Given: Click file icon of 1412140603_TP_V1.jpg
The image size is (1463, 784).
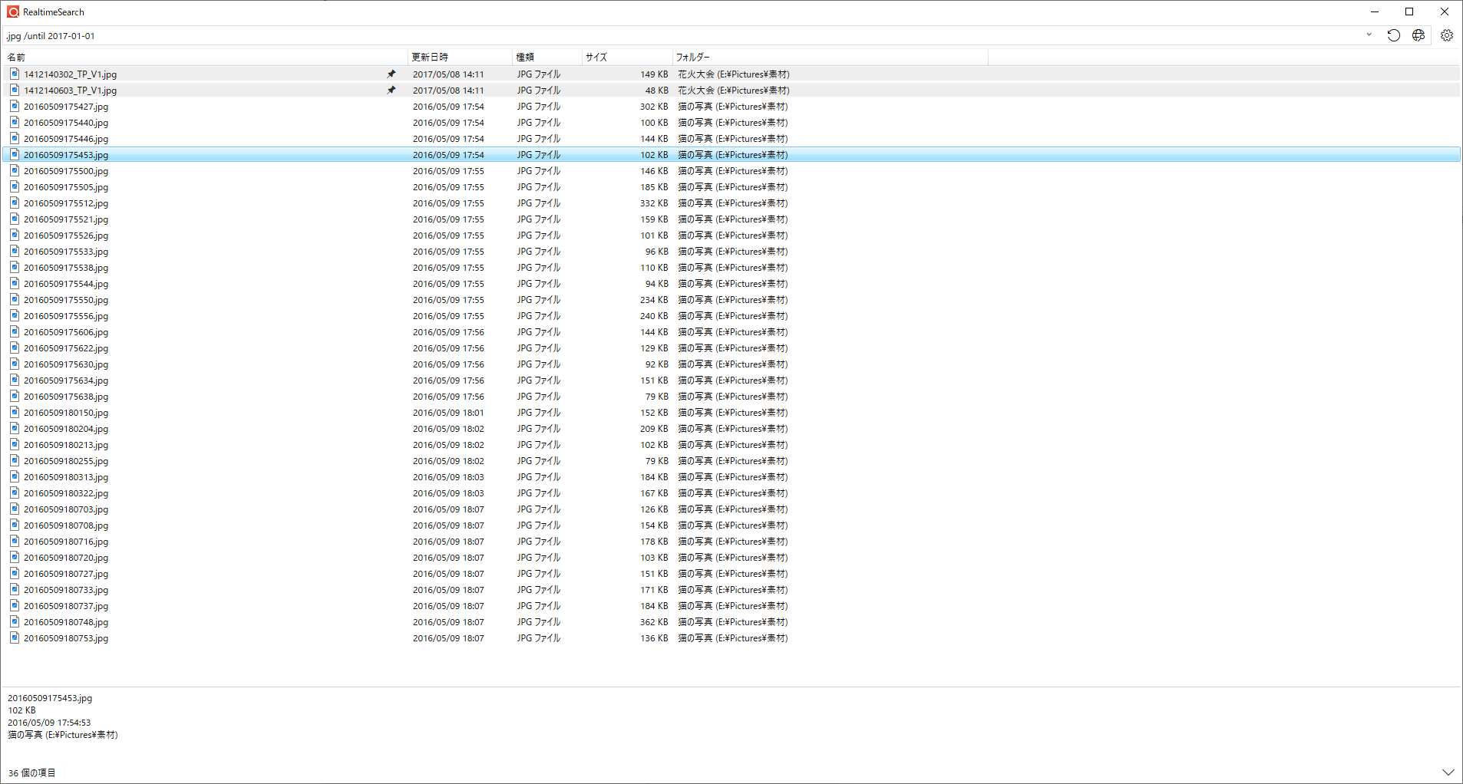Looking at the screenshot, I should pos(15,90).
